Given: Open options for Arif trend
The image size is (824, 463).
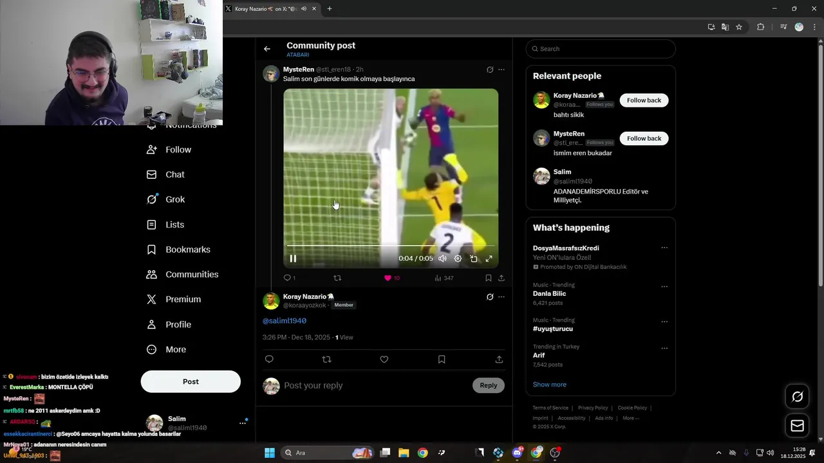Looking at the screenshot, I should 664,348.
